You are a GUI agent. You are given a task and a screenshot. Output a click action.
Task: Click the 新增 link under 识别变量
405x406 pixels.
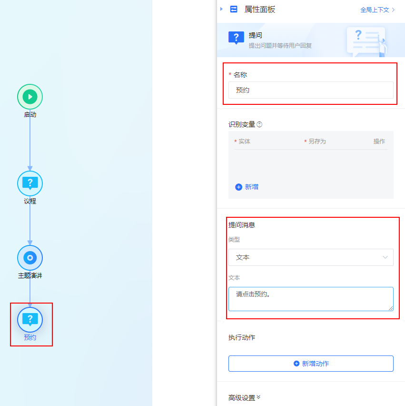tap(247, 187)
